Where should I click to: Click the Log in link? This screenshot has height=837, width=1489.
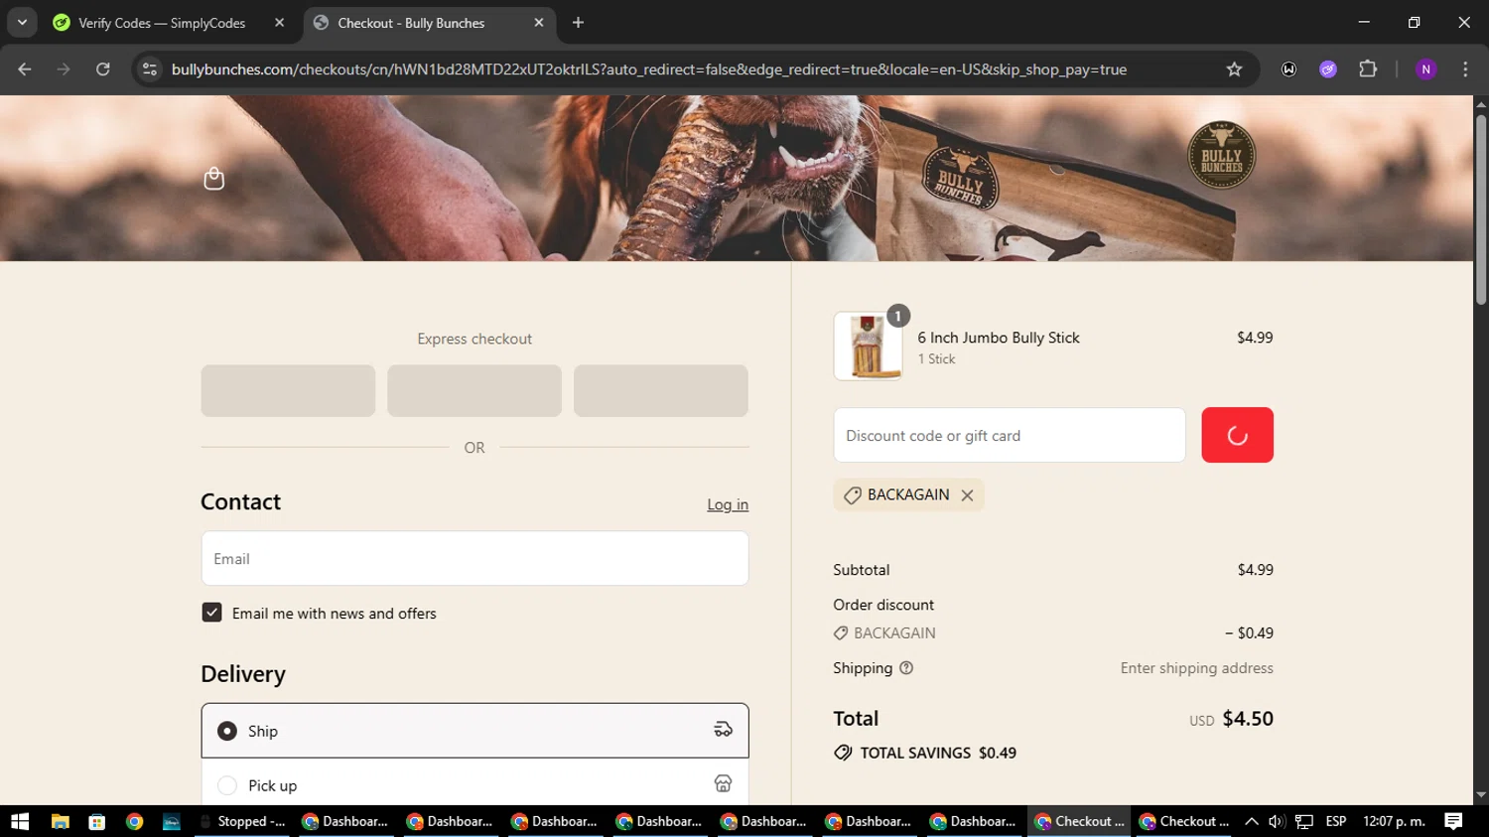tap(728, 504)
